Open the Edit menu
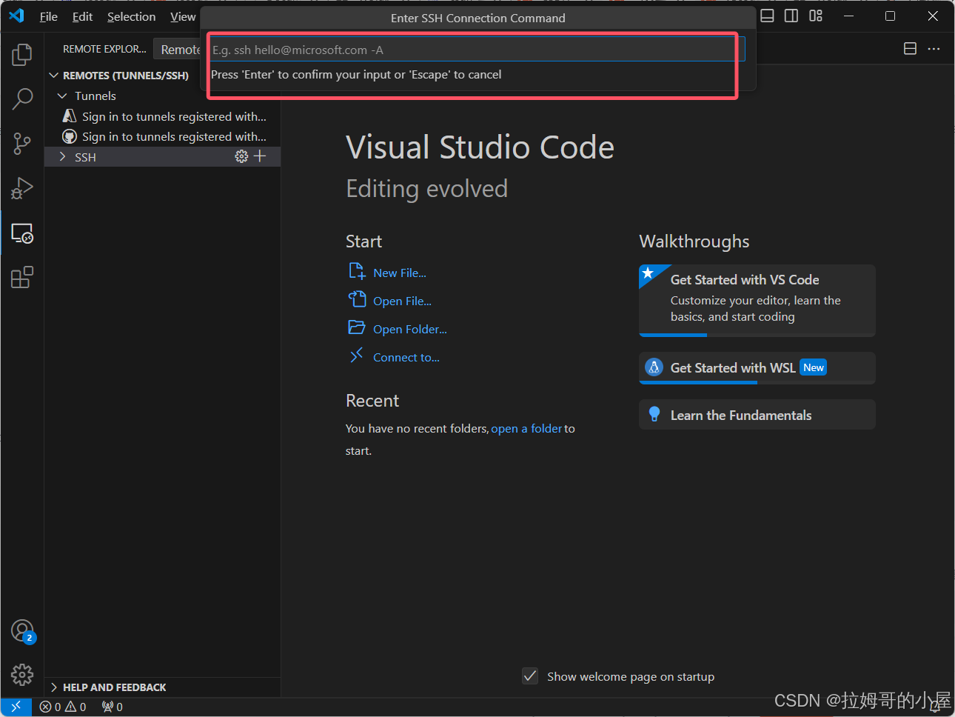This screenshot has width=955, height=717. pyautogui.click(x=82, y=16)
